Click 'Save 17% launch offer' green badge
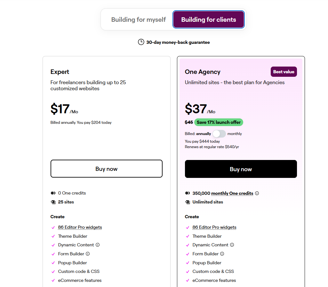This screenshot has height=287, width=328. pyautogui.click(x=219, y=122)
